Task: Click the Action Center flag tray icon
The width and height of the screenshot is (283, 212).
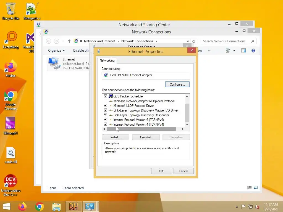Action: [x=243, y=206]
